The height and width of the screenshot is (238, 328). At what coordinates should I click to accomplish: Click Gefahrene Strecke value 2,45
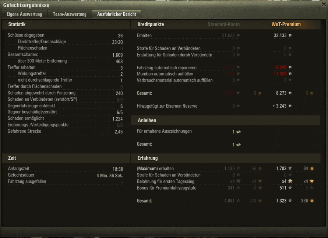tap(119, 132)
